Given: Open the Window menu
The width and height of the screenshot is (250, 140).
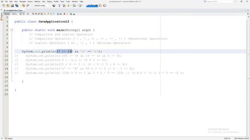Looking at the screenshot, I should (x=75, y=2).
